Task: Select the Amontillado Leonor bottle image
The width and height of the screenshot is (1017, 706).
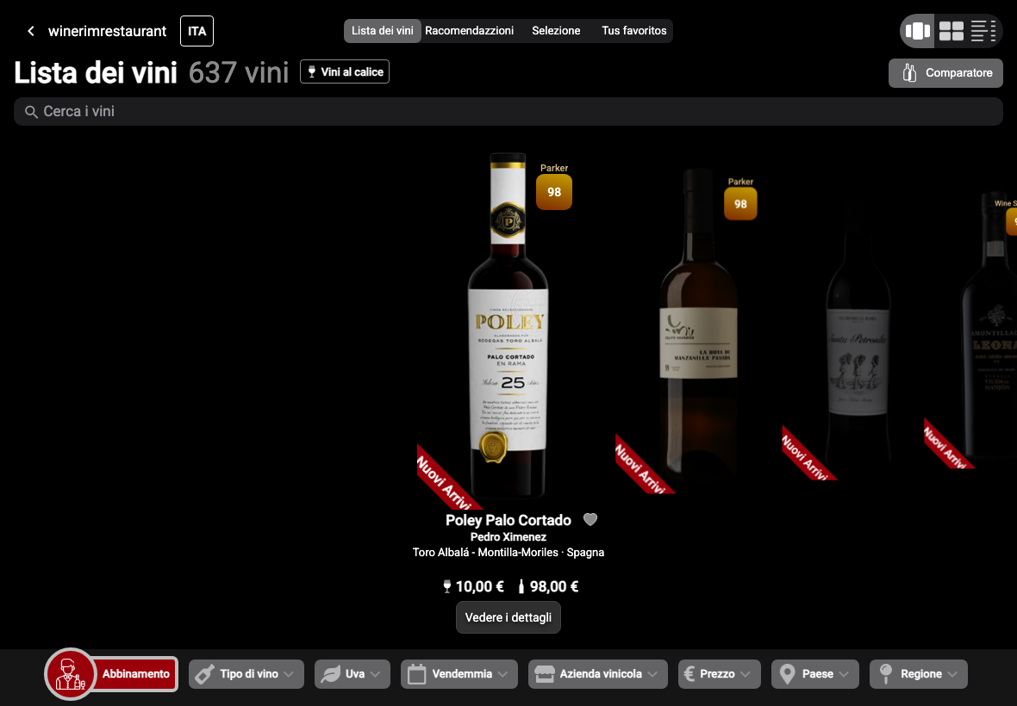Action: 989,324
